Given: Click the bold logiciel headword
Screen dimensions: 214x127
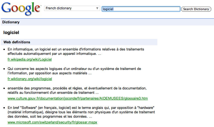Looking at the screenshot, I should 11,32.
